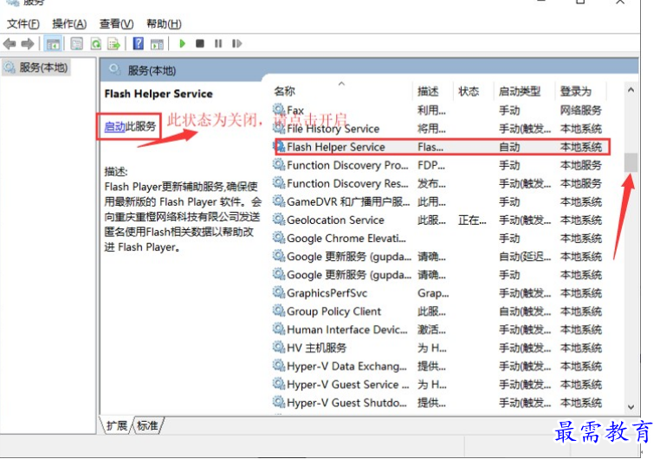
Task: Click the gear icon beside Fax
Action: coord(279,110)
